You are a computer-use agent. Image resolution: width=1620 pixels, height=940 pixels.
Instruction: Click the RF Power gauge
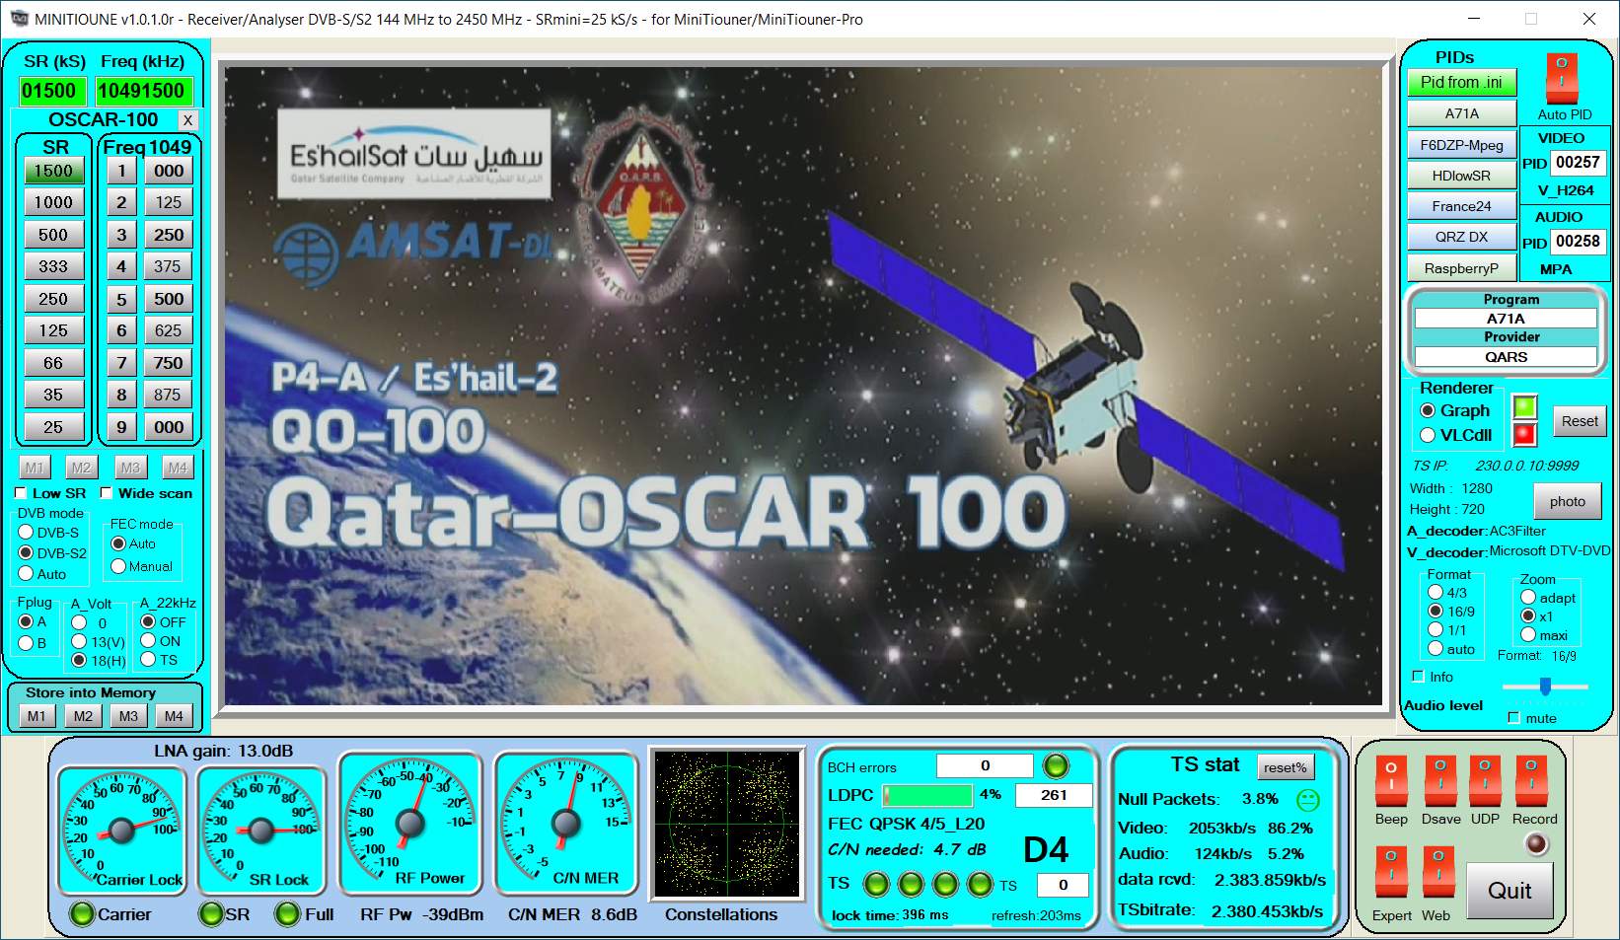click(x=410, y=824)
